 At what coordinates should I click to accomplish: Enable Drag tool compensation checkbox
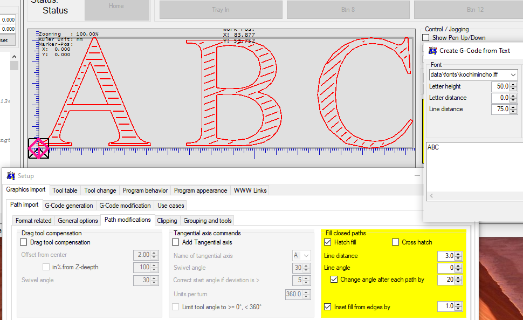pos(24,242)
